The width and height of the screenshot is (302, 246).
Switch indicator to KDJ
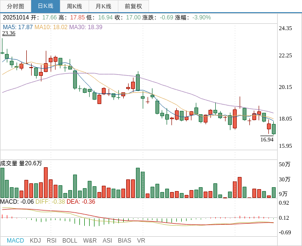[x=35, y=241]
